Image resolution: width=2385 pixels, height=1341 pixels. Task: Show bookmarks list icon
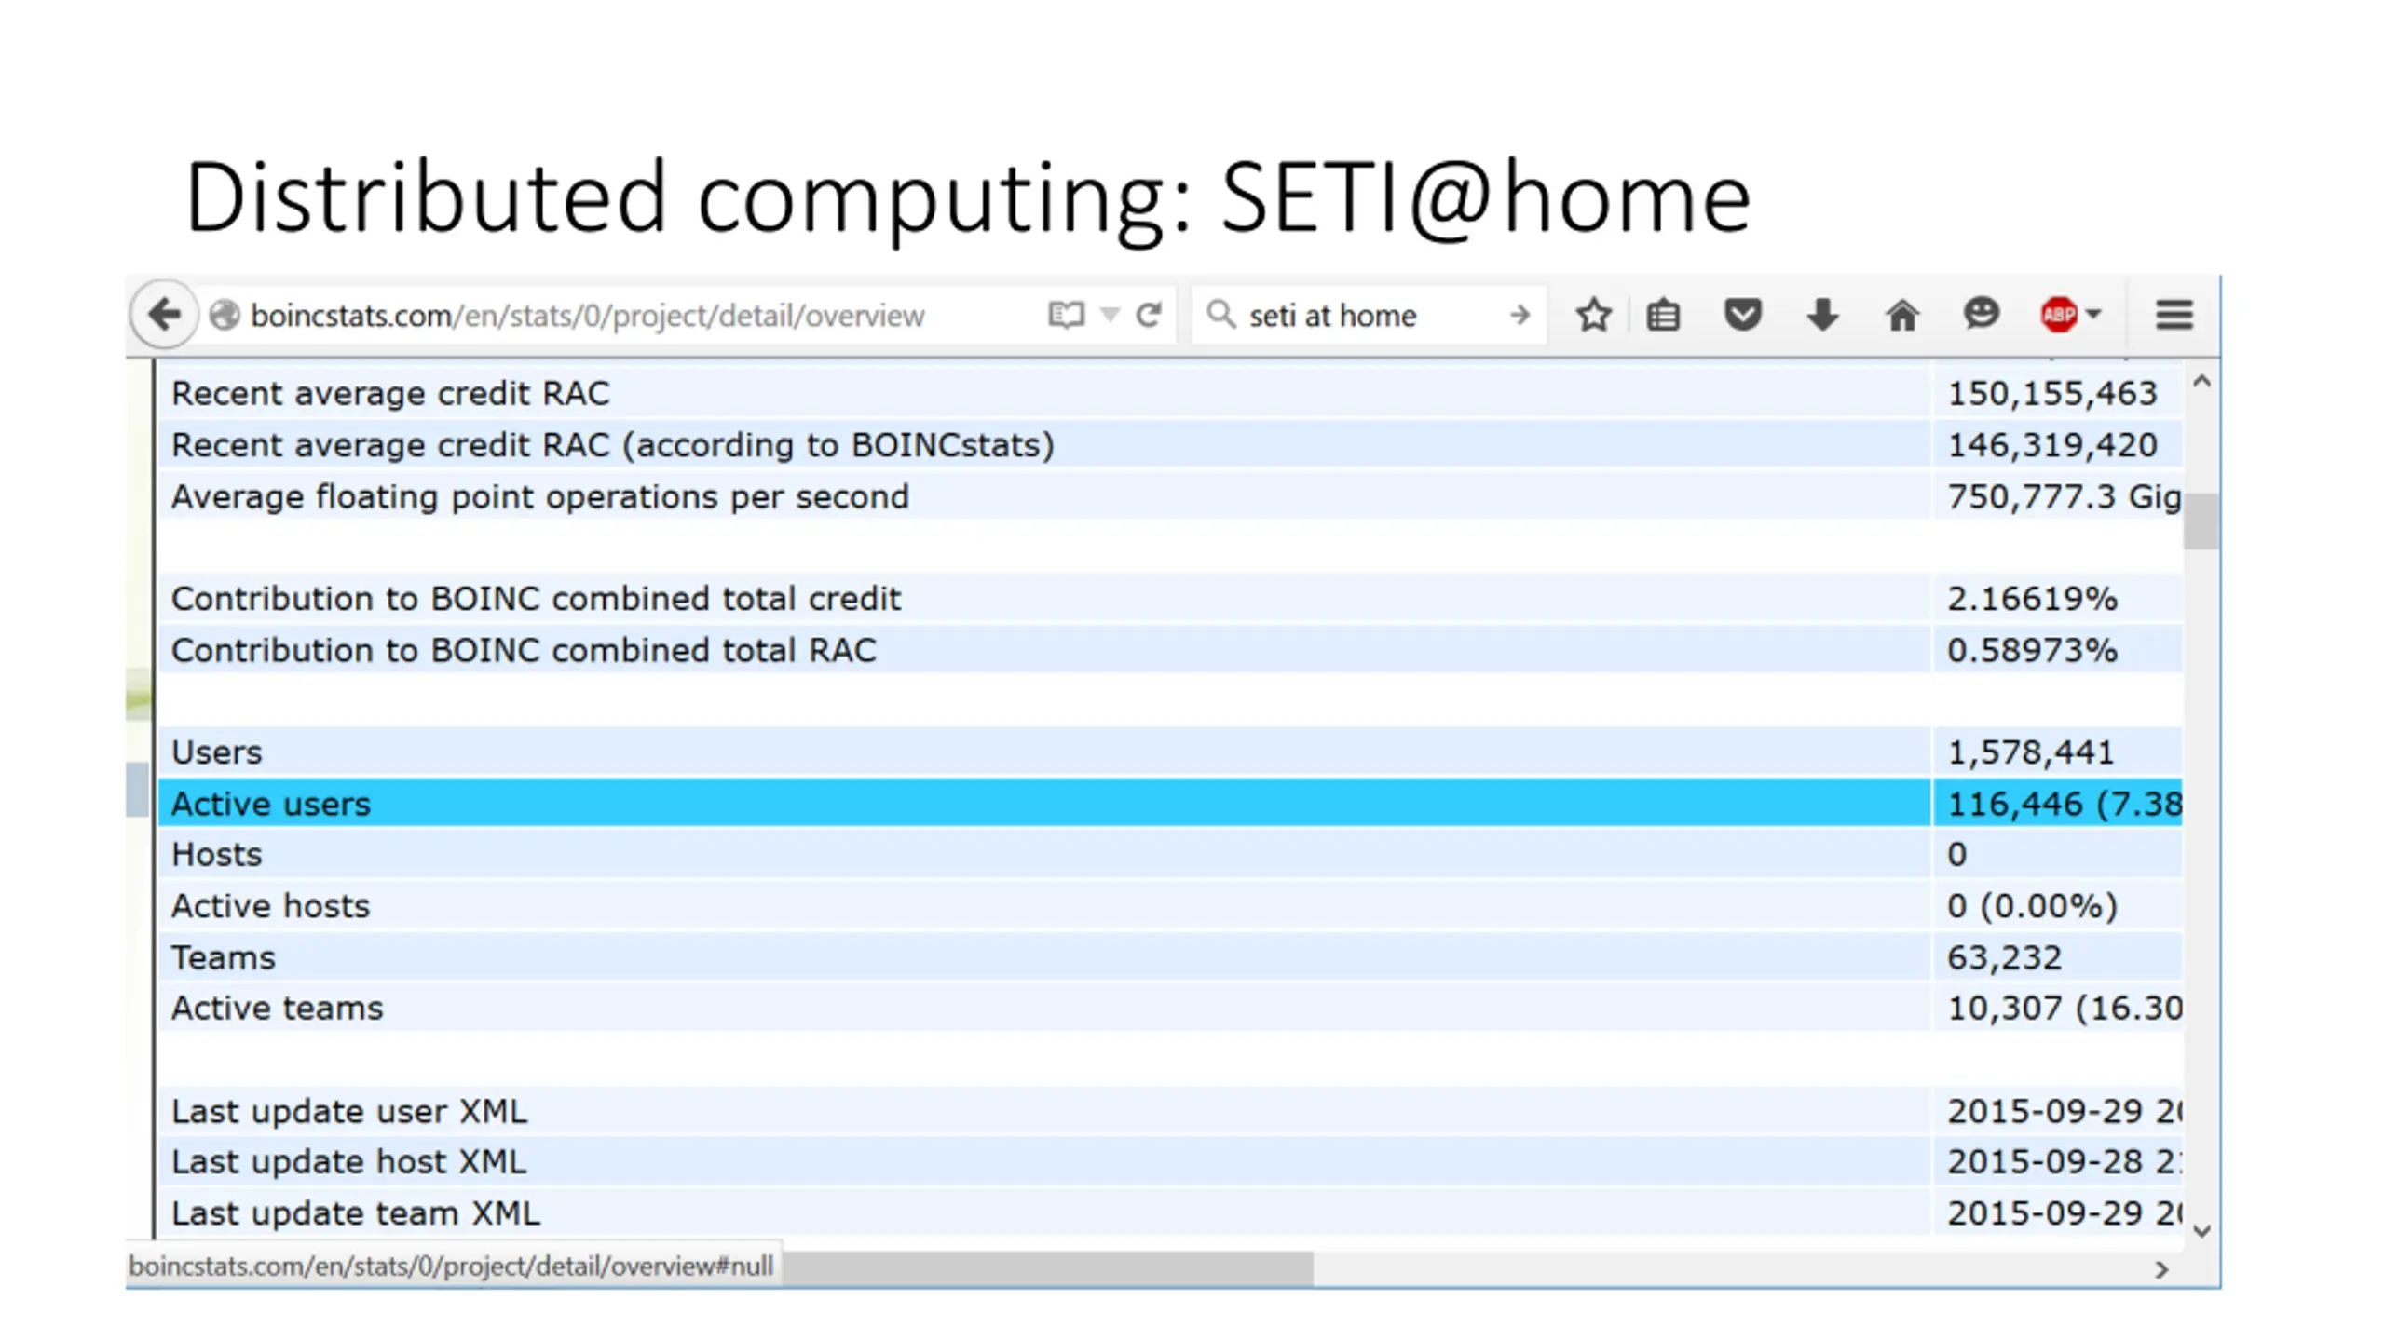coord(1663,316)
